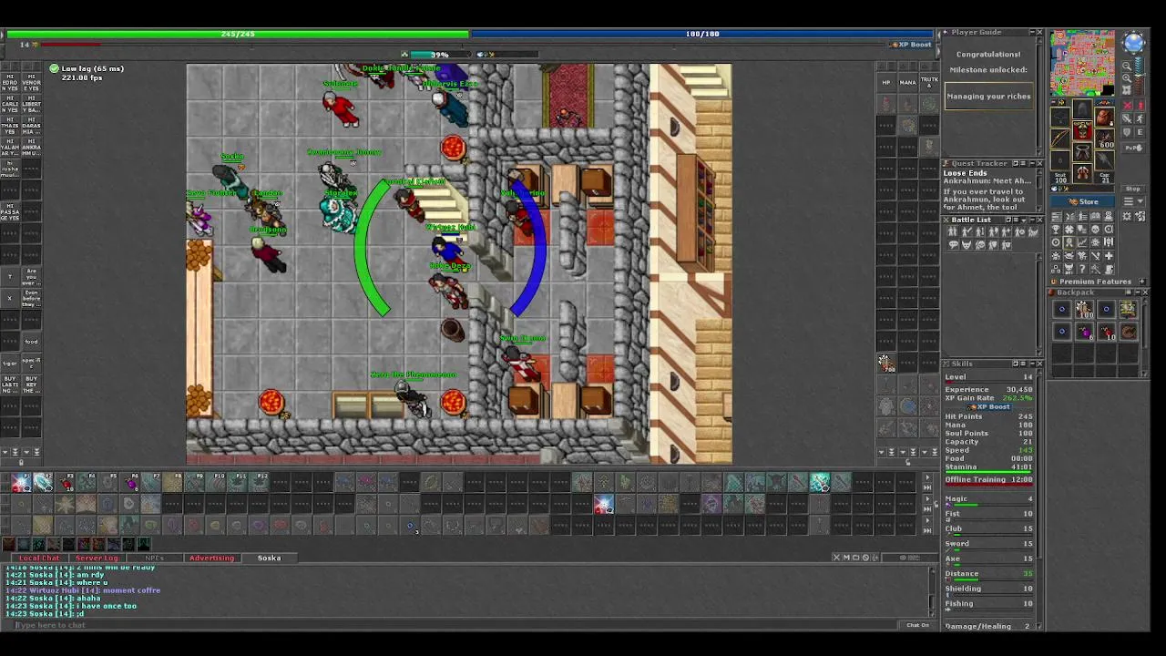Use the F1 action bar slot
1166x656 pixels.
pos(21,483)
